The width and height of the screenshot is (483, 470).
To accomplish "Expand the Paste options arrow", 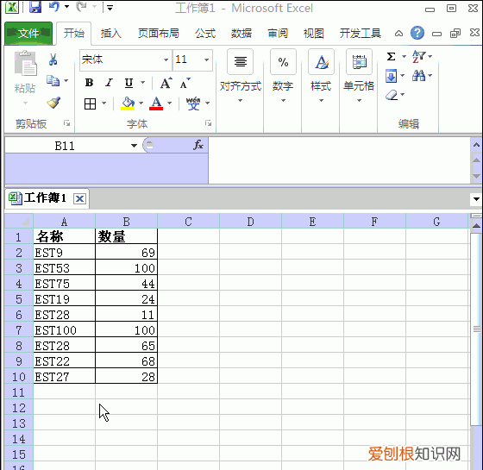I will pyautogui.click(x=25, y=103).
